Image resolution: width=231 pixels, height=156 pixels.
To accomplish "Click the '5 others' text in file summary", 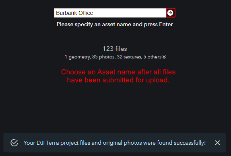I will click(x=153, y=57).
